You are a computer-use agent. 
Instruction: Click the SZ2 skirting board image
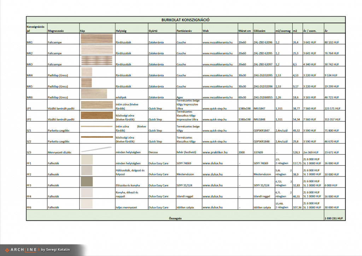pyautogui.click(x=97, y=137)
